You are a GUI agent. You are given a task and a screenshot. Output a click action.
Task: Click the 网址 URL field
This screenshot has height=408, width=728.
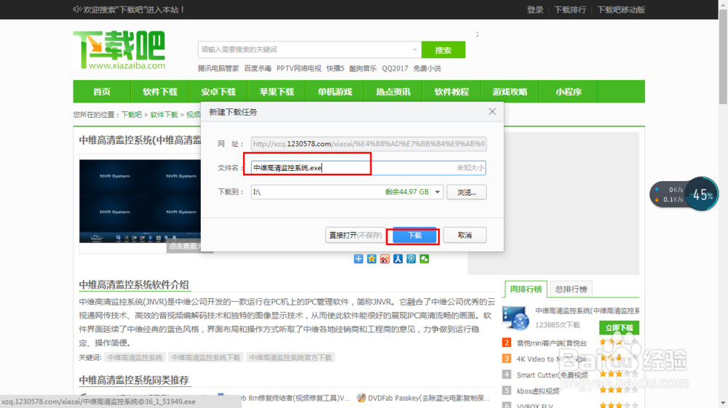pos(368,144)
